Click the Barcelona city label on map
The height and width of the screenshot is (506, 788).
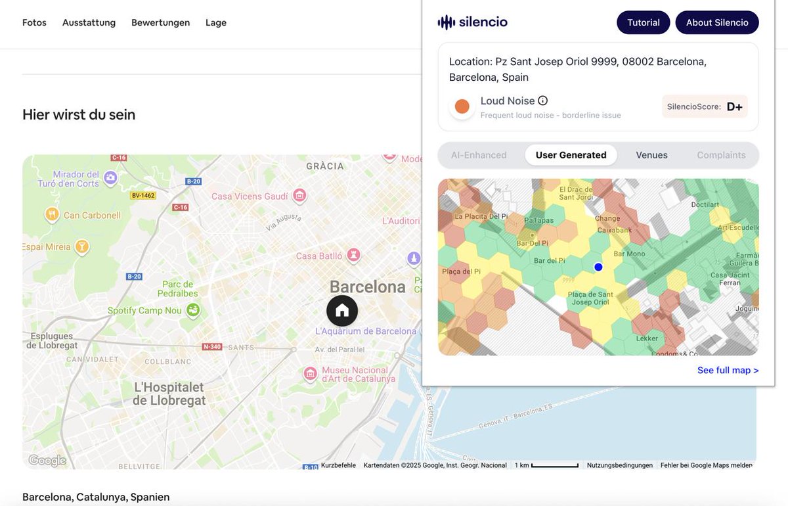tap(368, 287)
